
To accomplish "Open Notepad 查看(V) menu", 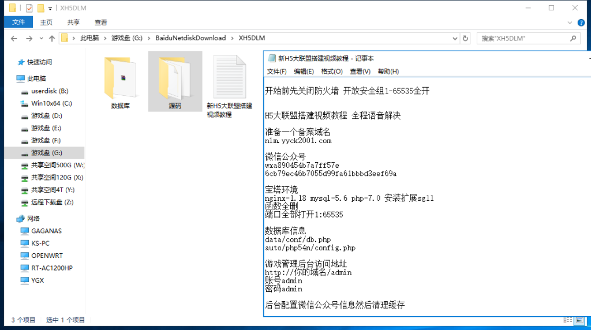I will point(360,71).
